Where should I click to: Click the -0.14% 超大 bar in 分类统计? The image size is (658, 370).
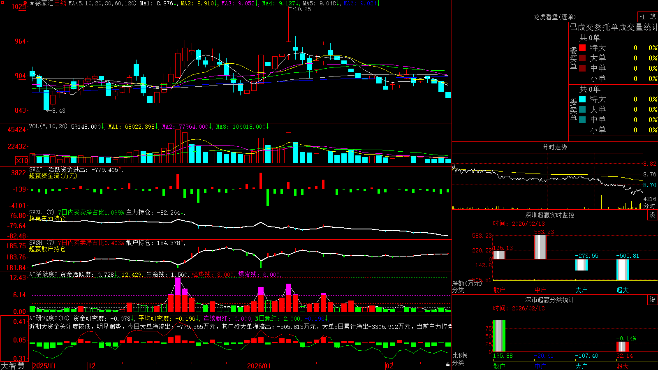coord(623,347)
